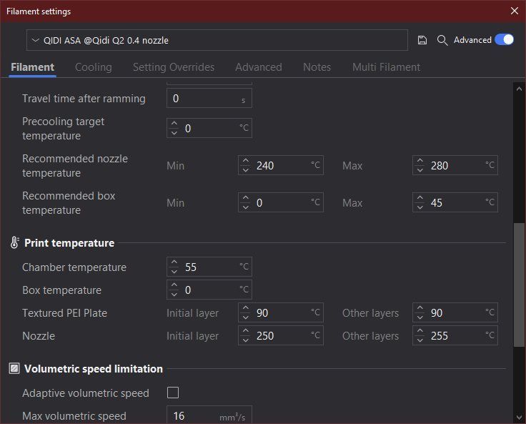
Task: Switch to the Cooling tab
Action: pyautogui.click(x=94, y=67)
